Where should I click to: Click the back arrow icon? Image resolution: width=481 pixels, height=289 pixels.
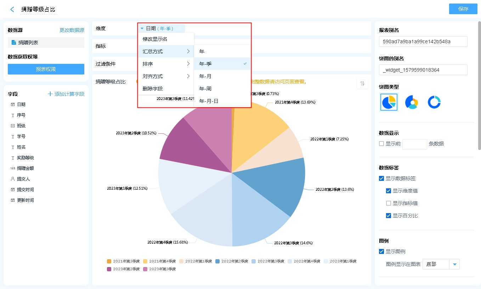click(12, 10)
